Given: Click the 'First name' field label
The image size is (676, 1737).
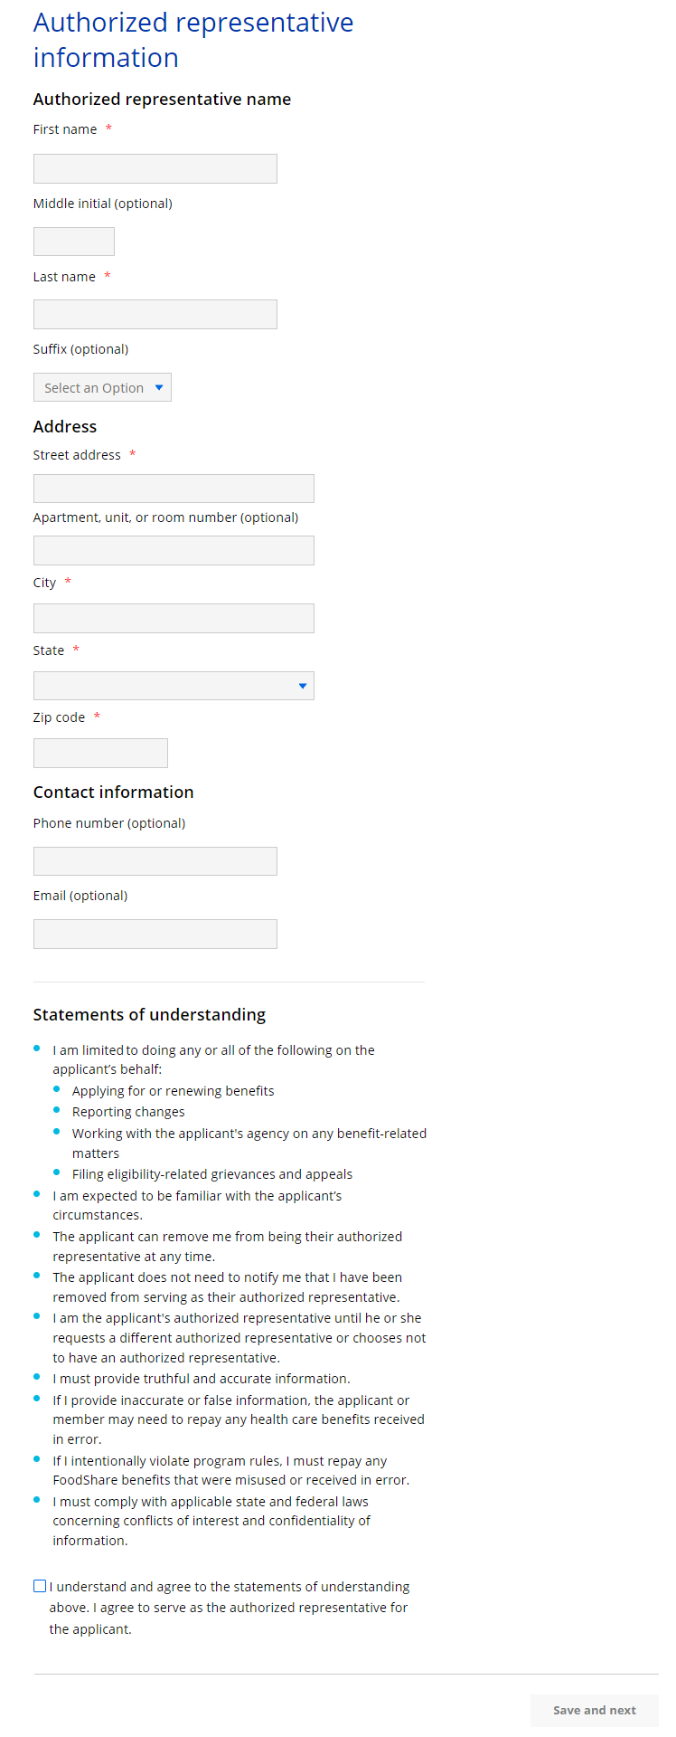Looking at the screenshot, I should tap(65, 129).
